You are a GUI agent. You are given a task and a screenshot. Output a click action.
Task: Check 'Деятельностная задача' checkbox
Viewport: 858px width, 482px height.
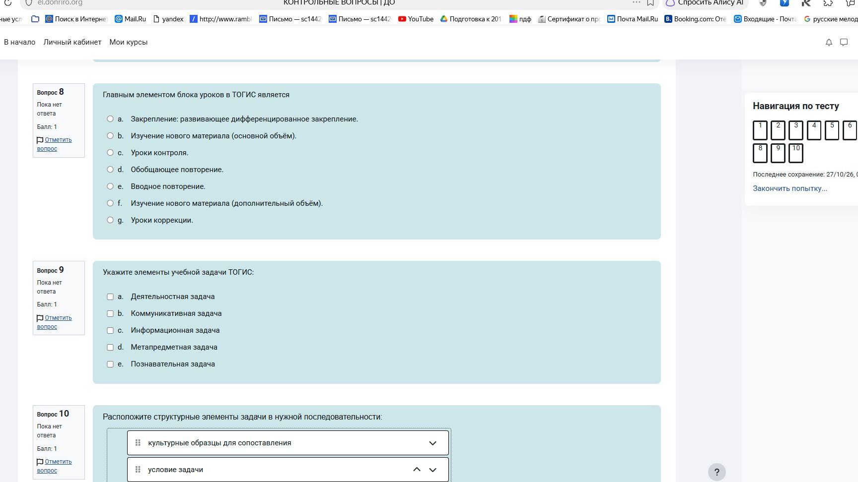click(110, 297)
